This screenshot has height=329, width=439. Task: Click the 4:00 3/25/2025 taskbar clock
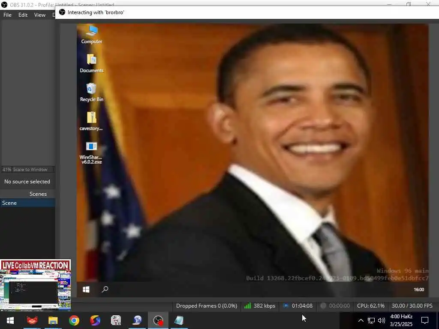[x=401, y=320]
